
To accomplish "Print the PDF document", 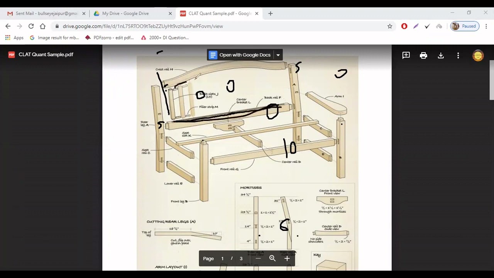I will point(423,55).
